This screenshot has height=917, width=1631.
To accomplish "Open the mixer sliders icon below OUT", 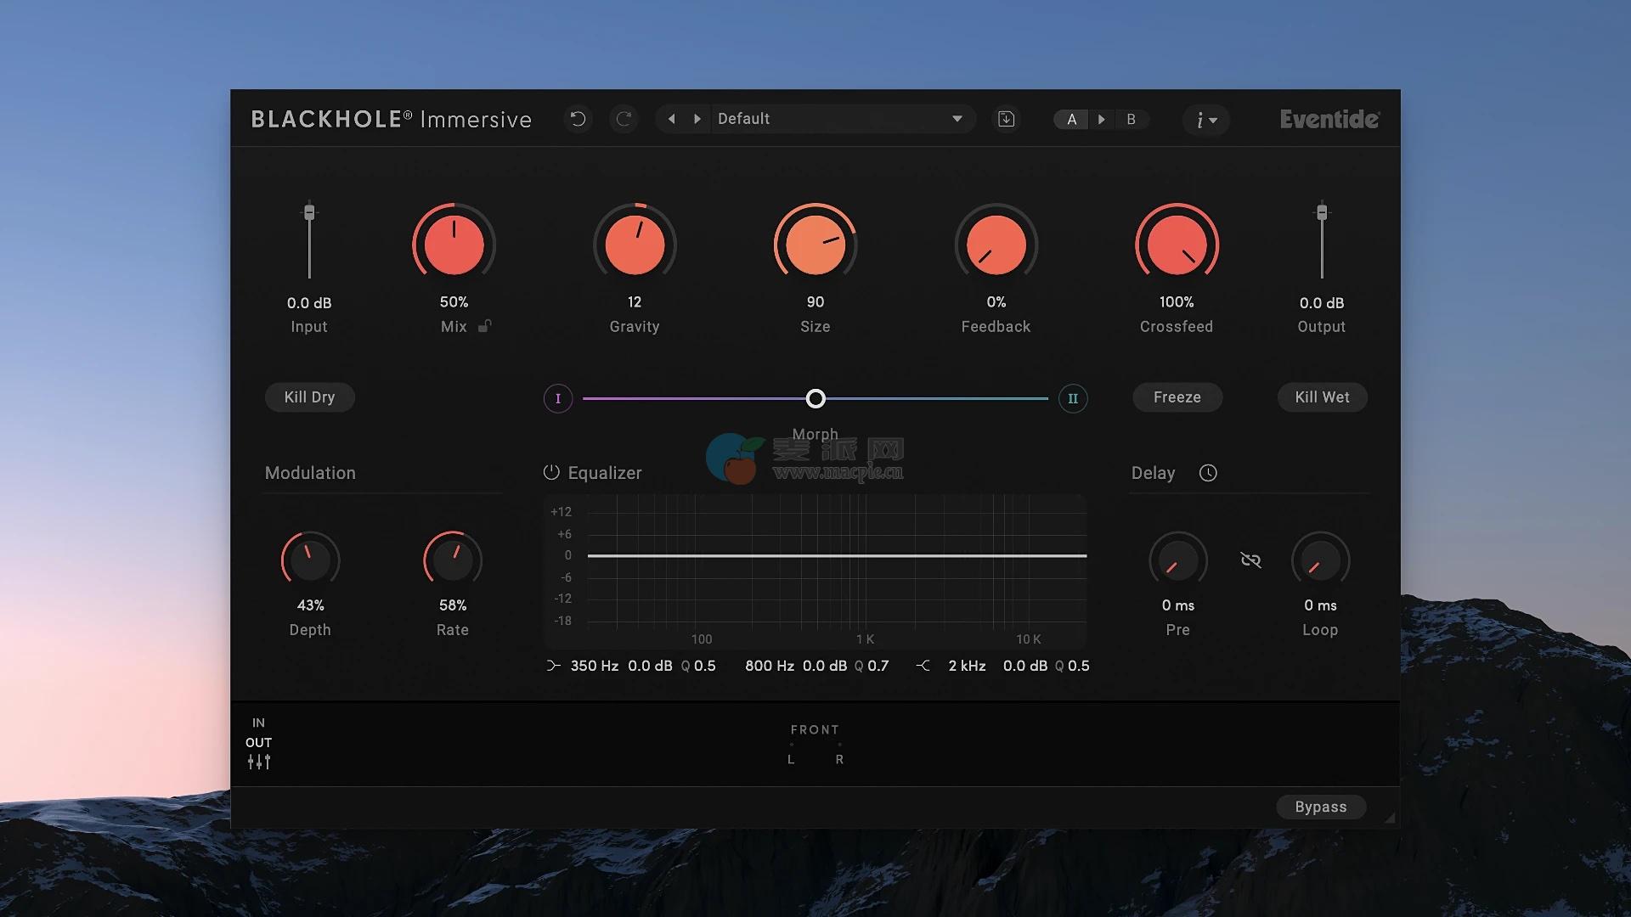I will 259,762.
